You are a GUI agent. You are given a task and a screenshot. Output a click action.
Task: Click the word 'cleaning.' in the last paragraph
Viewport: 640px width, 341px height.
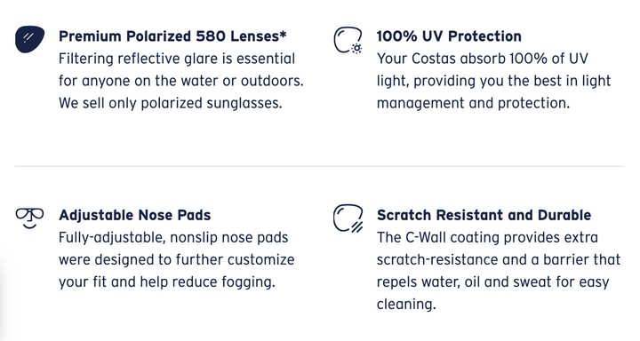(406, 305)
